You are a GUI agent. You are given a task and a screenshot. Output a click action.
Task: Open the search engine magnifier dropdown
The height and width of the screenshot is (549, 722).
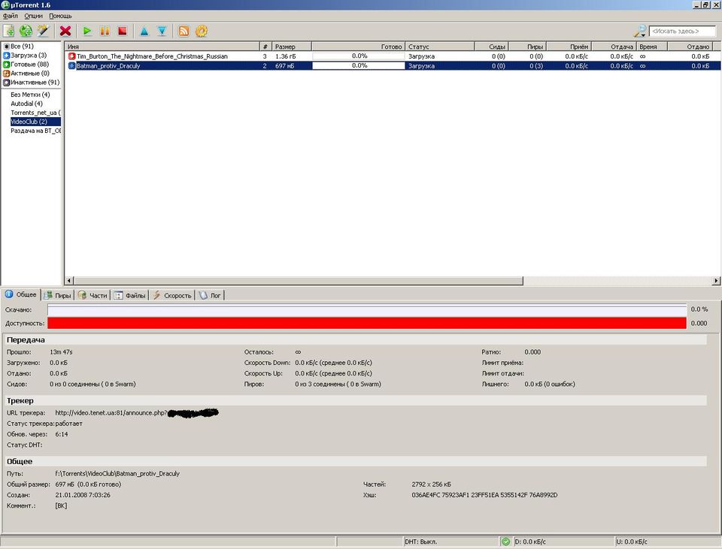[640, 32]
